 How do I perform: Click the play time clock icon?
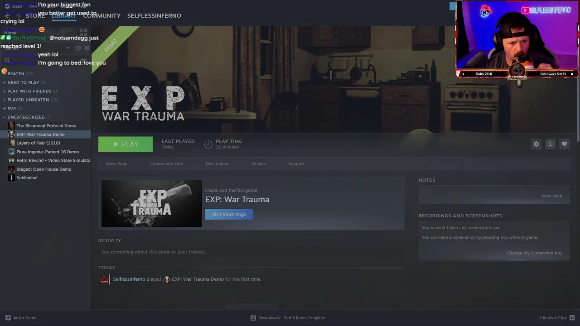point(208,144)
